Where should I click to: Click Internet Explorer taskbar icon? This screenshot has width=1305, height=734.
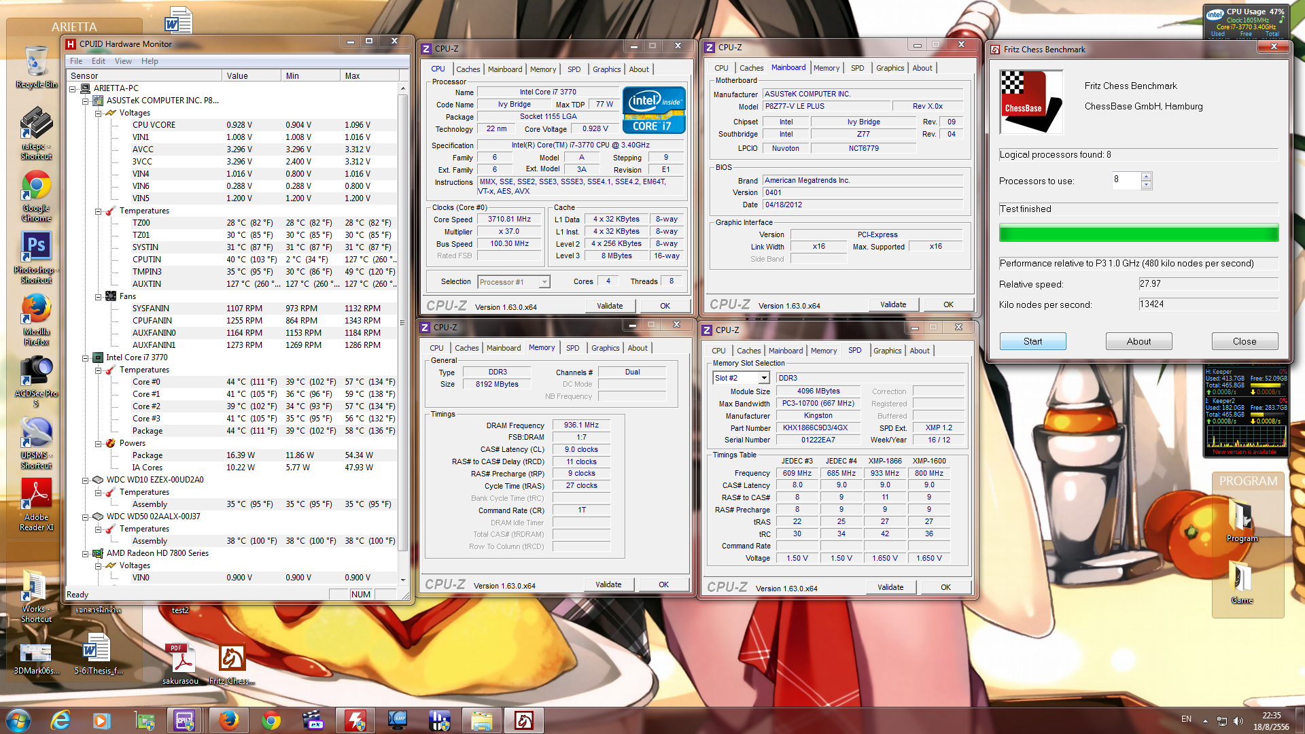(x=60, y=720)
